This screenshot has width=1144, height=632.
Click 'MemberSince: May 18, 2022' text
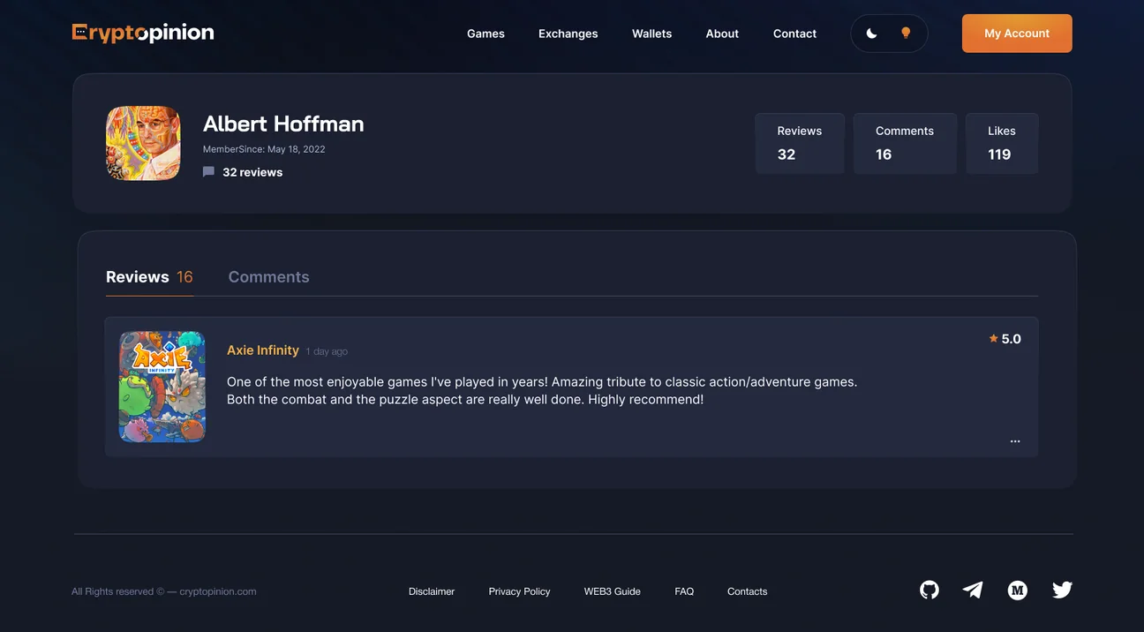pyautogui.click(x=264, y=149)
